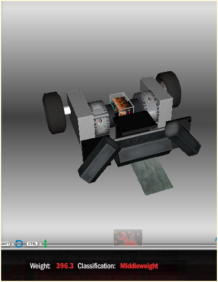Viewport: 218px width, 282px height.
Task: Click the blue rotate camera icon
Action: [19, 243]
